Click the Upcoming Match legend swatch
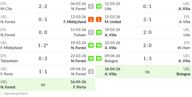Image resolution: width=192 pixels, height=97 pixels. coord(2,94)
